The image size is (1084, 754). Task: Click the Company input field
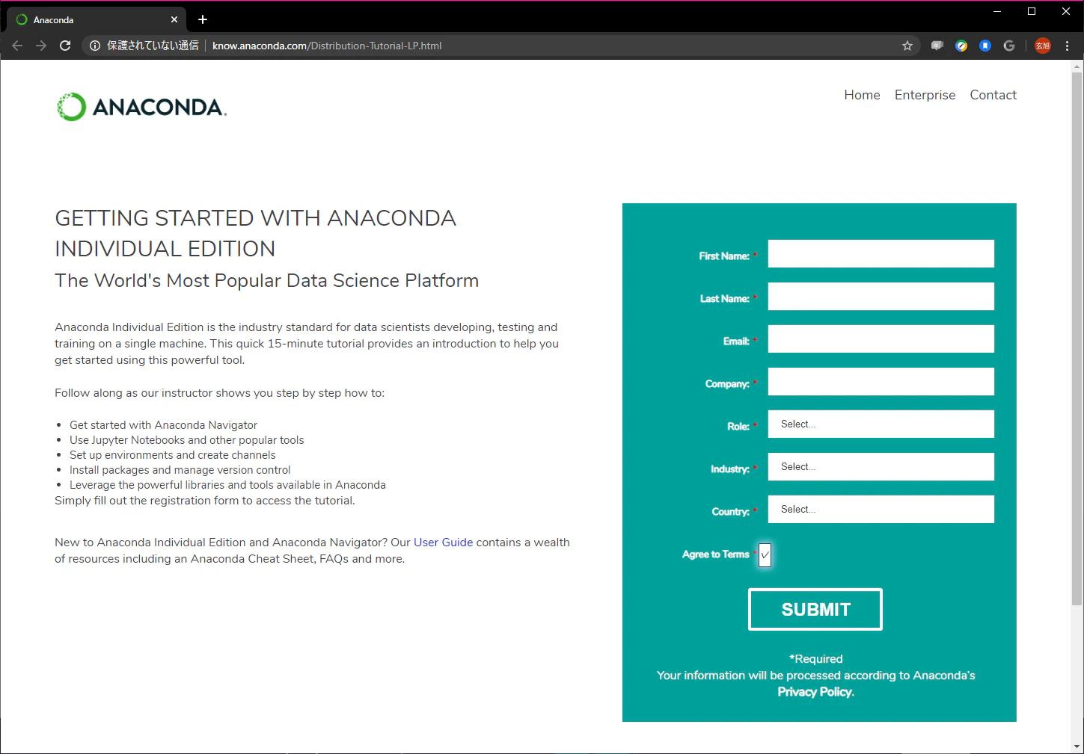[881, 381]
